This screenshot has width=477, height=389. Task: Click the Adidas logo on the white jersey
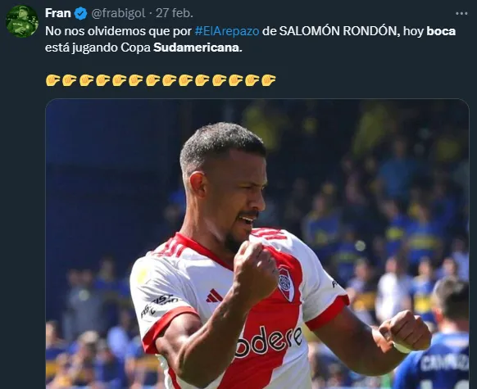pyautogui.click(x=214, y=296)
